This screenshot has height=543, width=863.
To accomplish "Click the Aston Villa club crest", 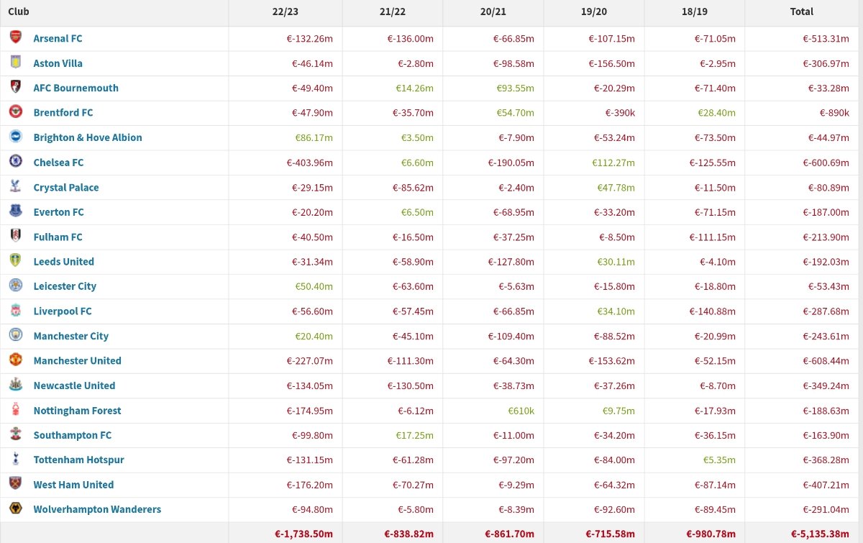I will [x=16, y=63].
